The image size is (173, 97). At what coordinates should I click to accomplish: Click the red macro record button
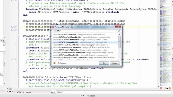[10, 91]
